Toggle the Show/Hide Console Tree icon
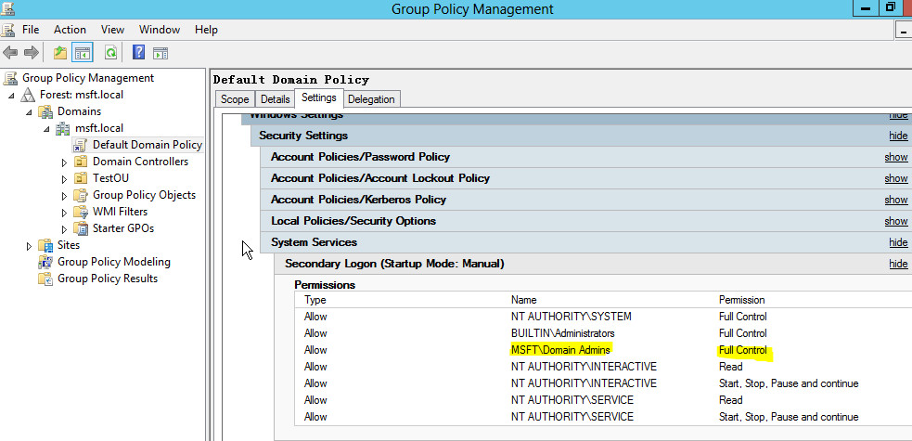 (x=82, y=53)
